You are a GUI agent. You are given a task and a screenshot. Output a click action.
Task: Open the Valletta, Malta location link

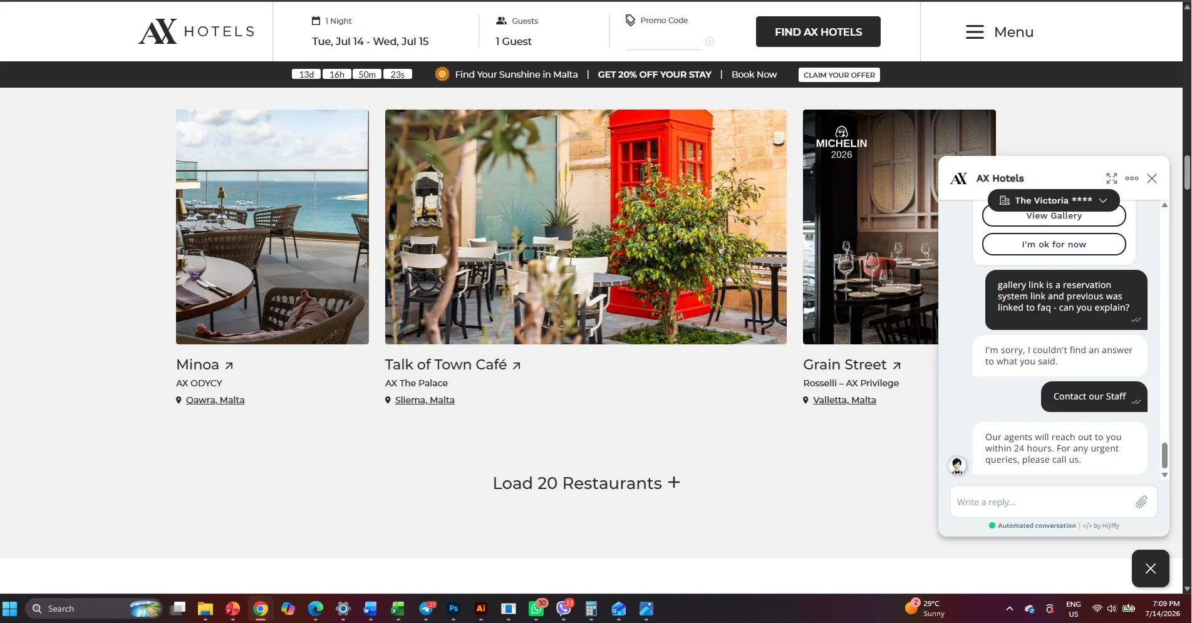click(x=844, y=400)
